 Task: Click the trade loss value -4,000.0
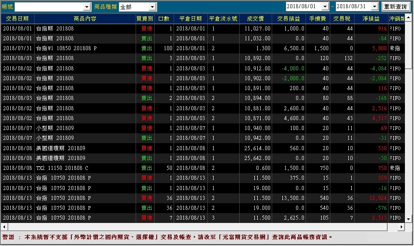pyautogui.click(x=293, y=68)
